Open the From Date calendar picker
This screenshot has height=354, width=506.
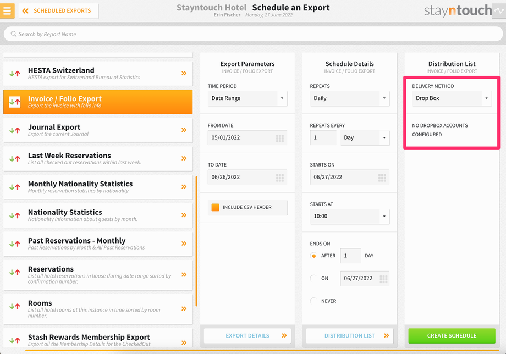280,139
